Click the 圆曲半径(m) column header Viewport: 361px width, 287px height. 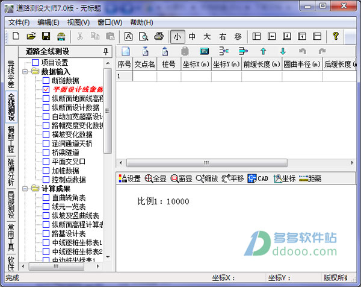click(302, 64)
